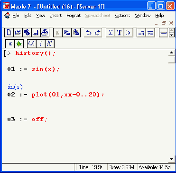Click the Copy toolbar icon

pos(67,33)
